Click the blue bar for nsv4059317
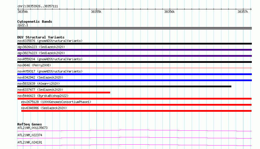260x149 pixels. 134,74
